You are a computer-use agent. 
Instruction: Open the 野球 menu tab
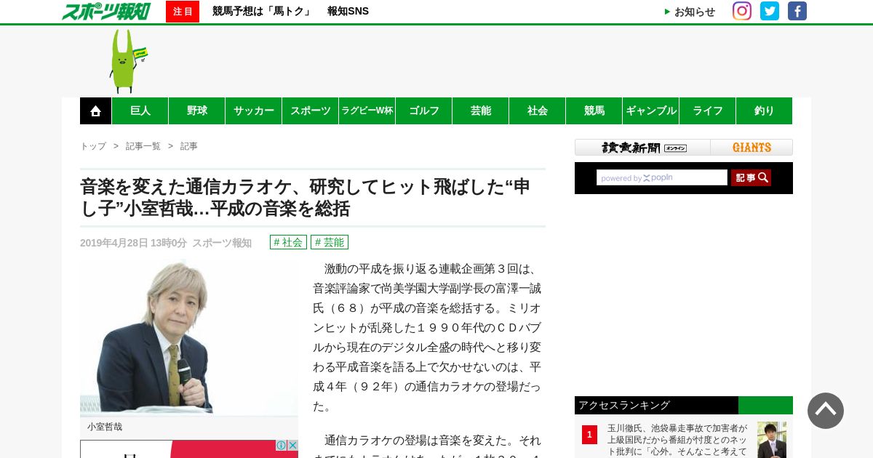[x=197, y=111]
